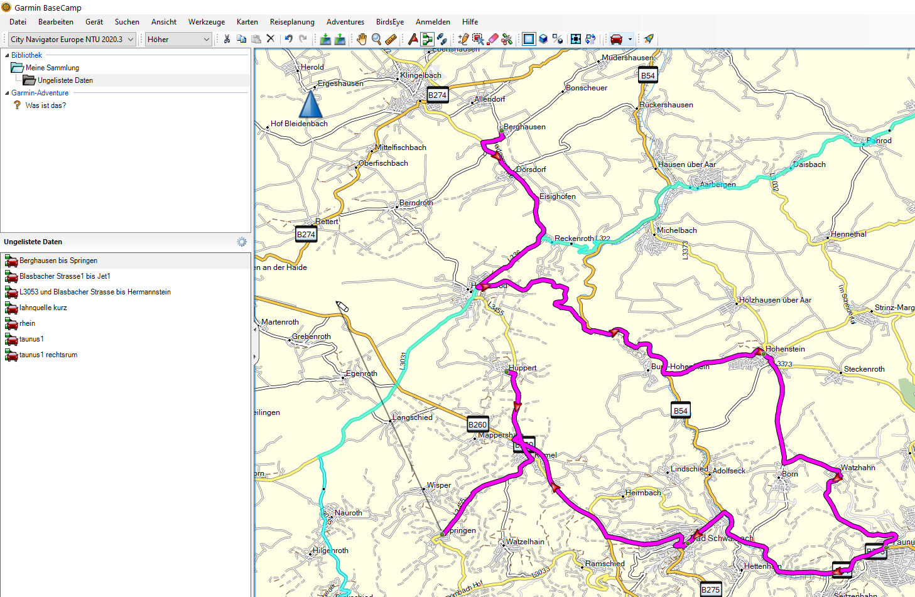Select the Zoom magnifier tool
Image resolution: width=915 pixels, height=597 pixels.
click(x=376, y=39)
